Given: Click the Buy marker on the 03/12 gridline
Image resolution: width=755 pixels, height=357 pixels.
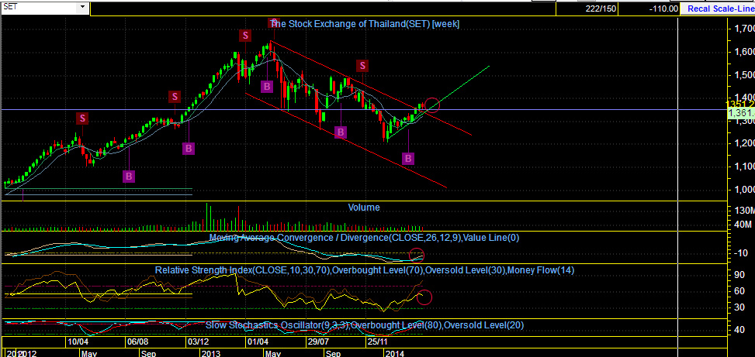Looking at the screenshot, I should pos(189,149).
